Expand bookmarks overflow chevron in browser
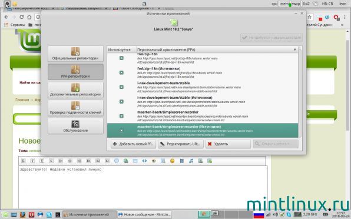 342,25
